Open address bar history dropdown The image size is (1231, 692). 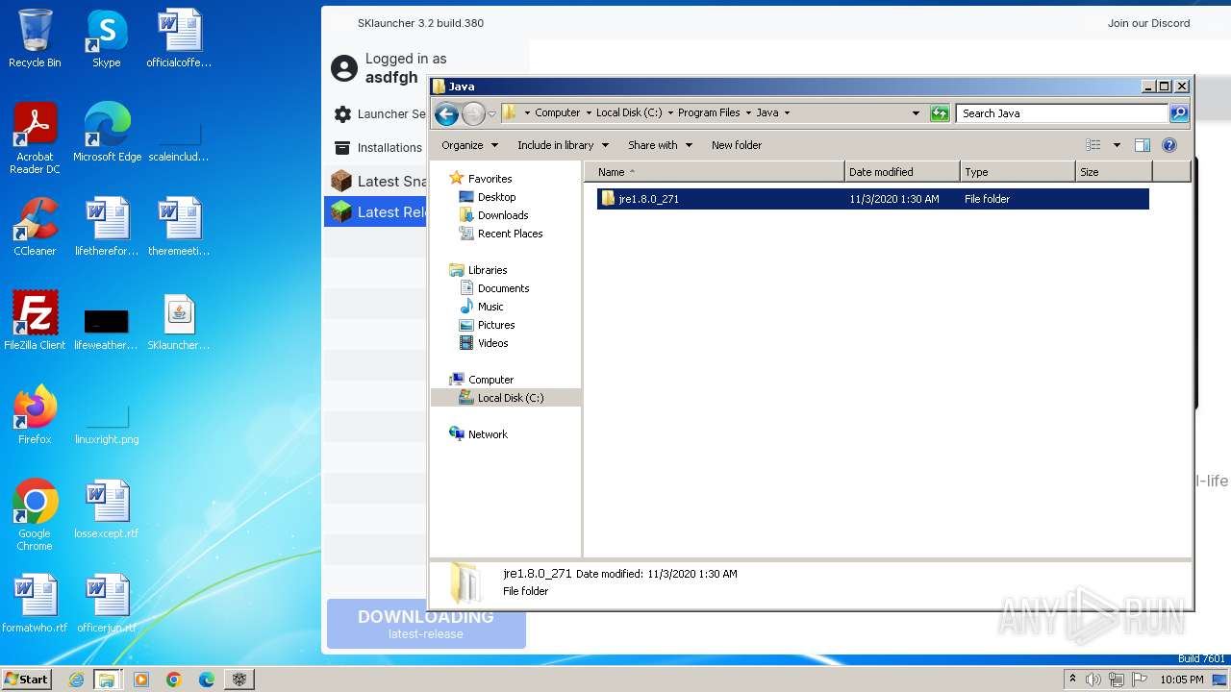click(x=916, y=112)
